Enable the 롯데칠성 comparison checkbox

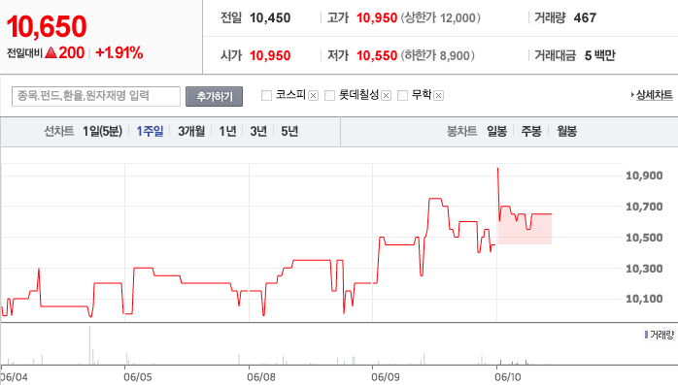coord(329,95)
